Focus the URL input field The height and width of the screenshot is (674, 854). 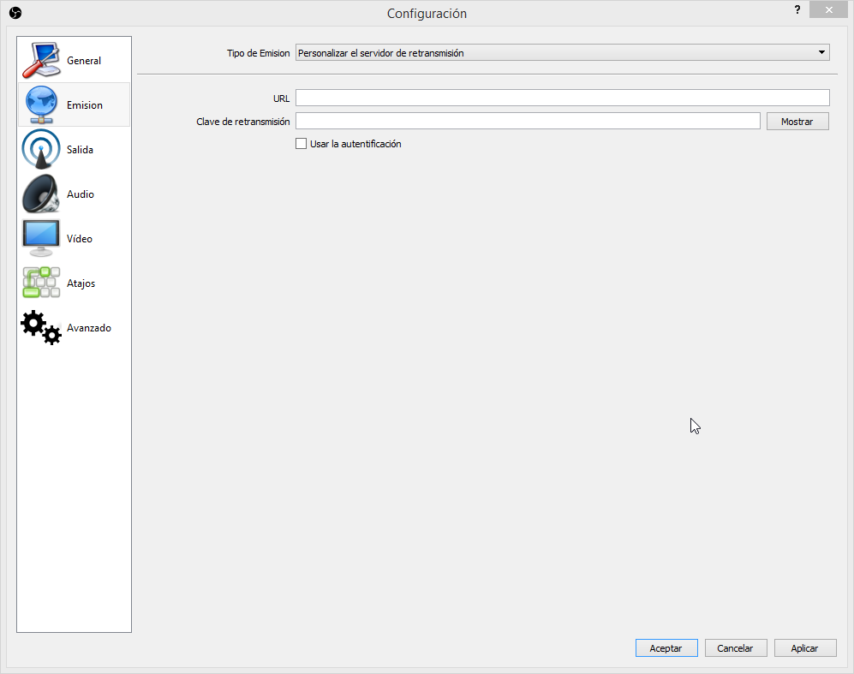563,98
